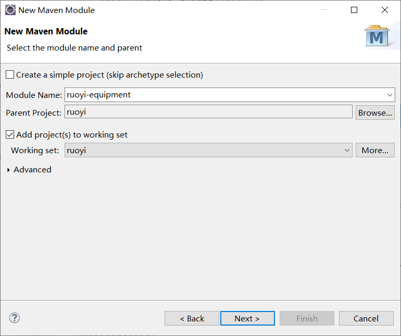Click the Eclipse icon in title bar
This screenshot has width=401, height=336.
click(10, 10)
